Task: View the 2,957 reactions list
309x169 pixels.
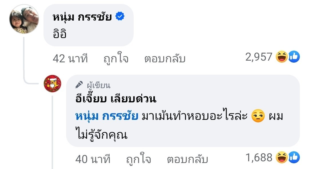Action: [259, 57]
